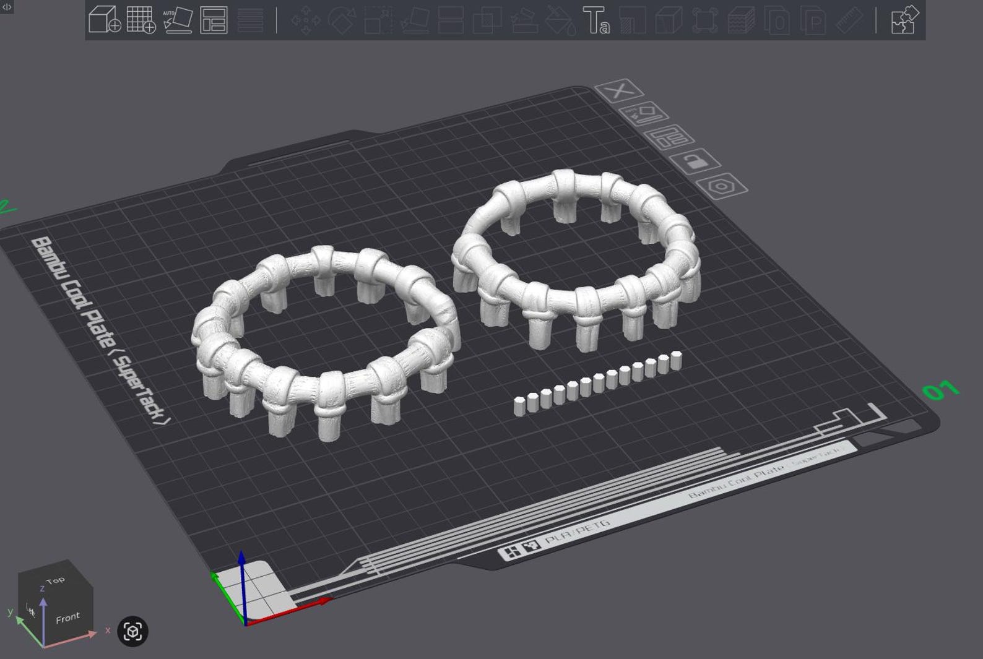
Task: Open Variable layer height tool
Action: coord(250,20)
